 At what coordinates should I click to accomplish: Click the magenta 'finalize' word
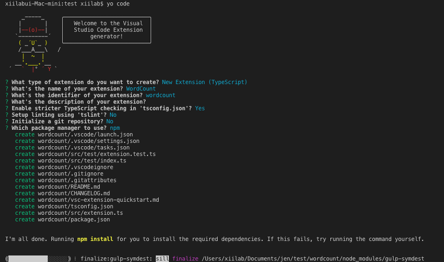[x=185, y=259]
